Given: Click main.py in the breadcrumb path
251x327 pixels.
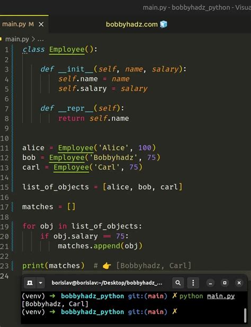Looking at the screenshot, I should (17, 39).
